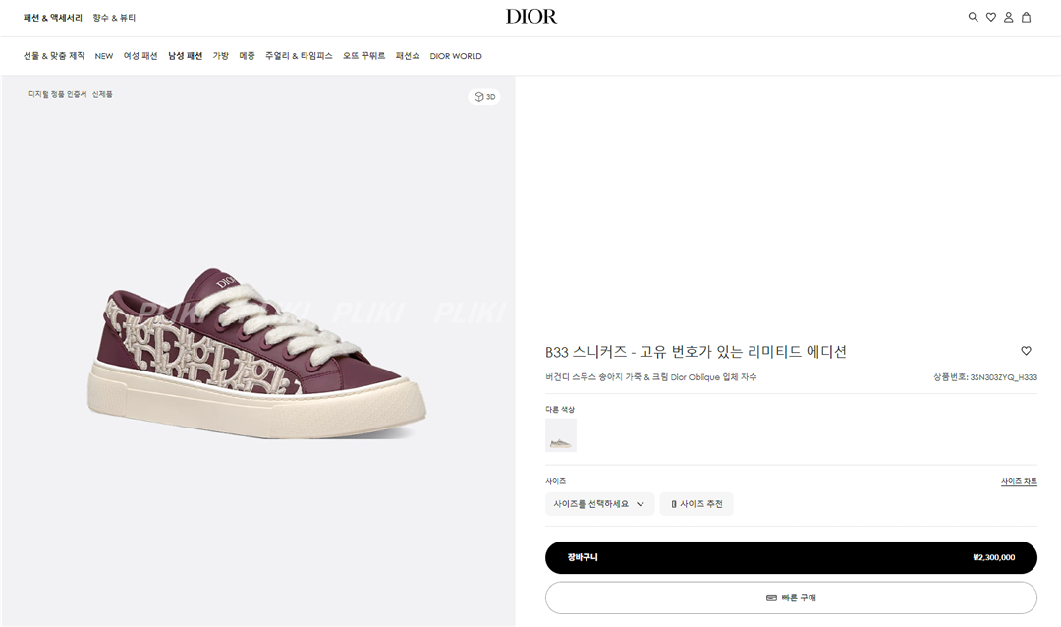Open wishlist heart icon in header
1061x627 pixels.
[990, 17]
